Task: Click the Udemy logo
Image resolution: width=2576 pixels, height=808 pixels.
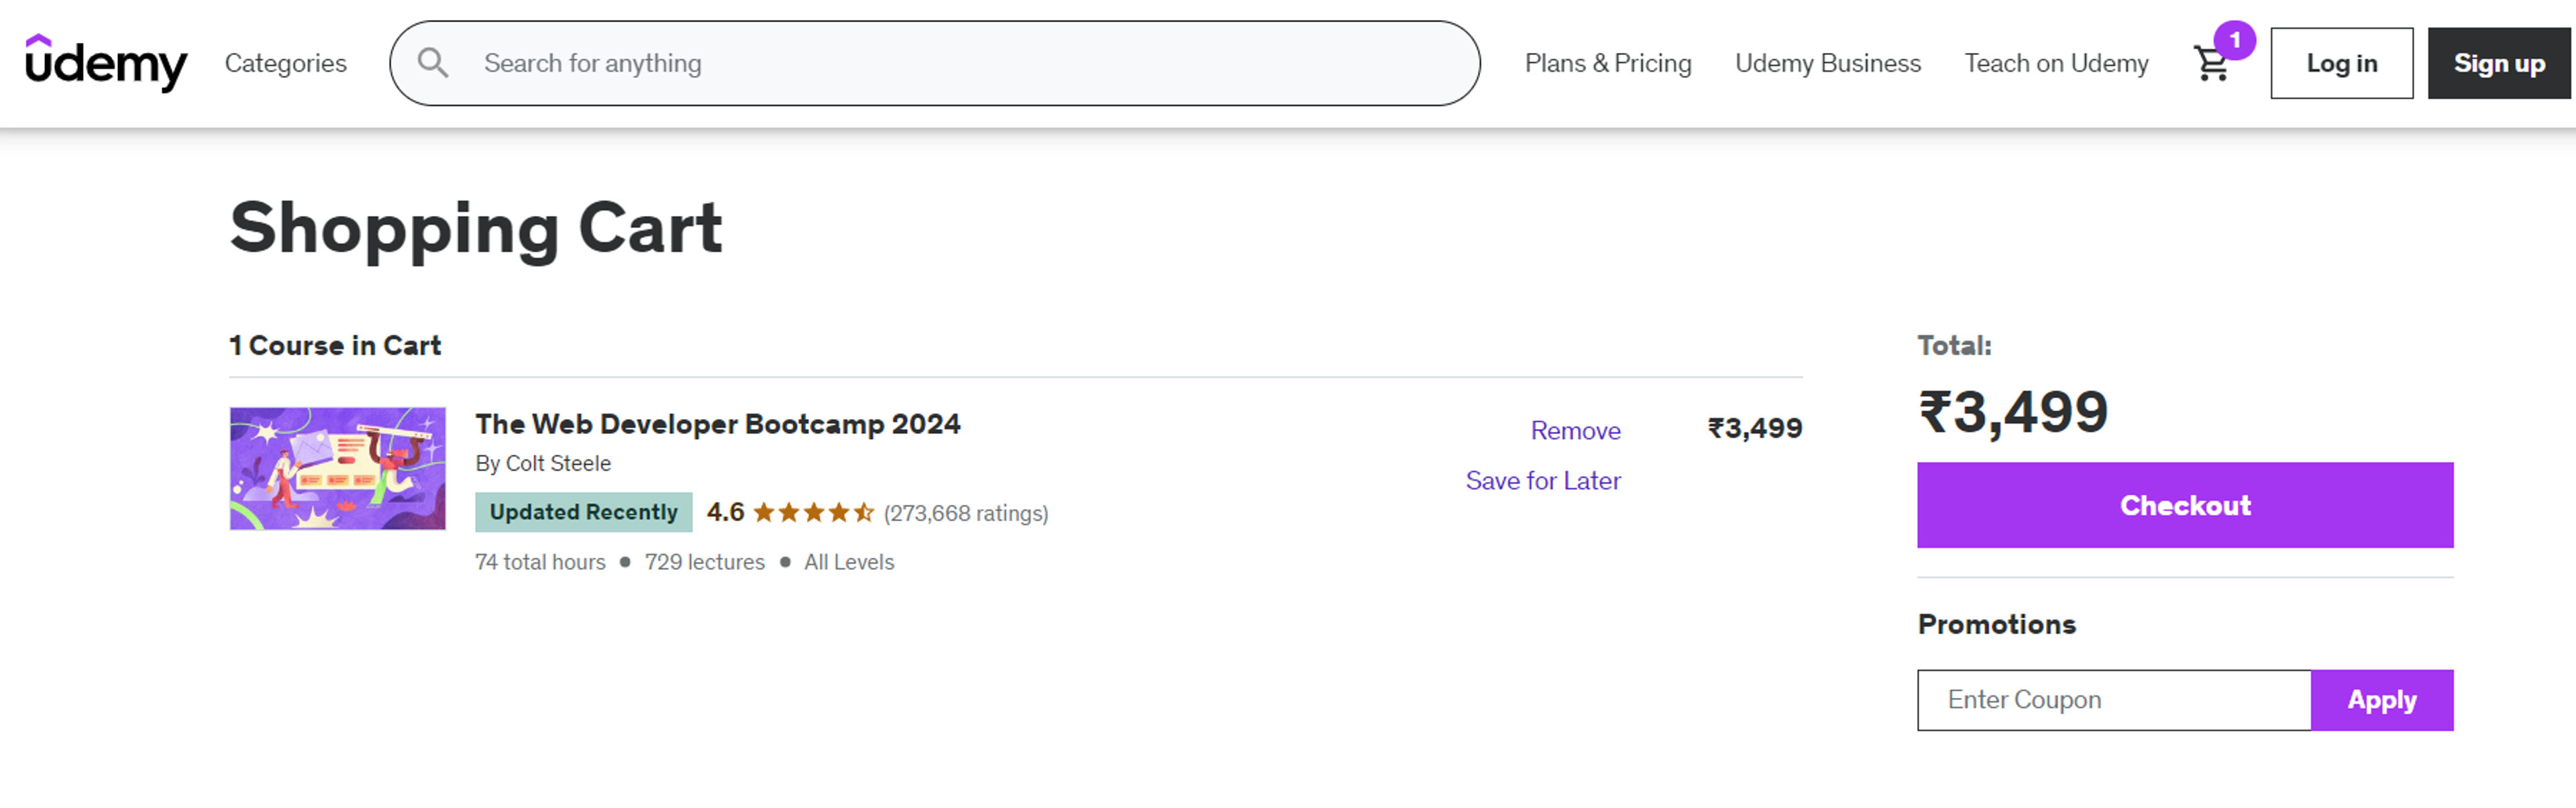Action: pyautogui.click(x=107, y=63)
